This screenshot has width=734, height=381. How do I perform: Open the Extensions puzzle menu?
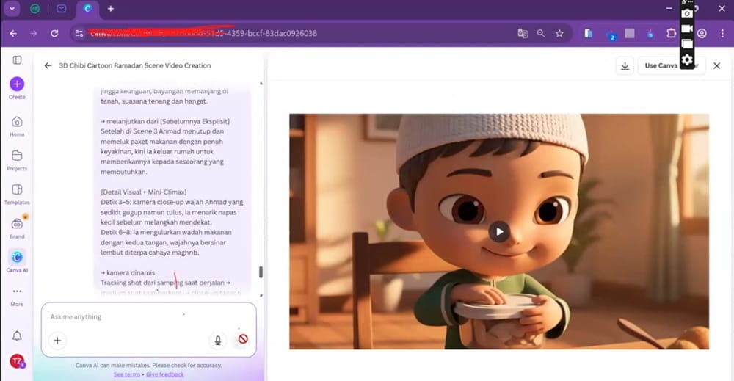(x=672, y=33)
